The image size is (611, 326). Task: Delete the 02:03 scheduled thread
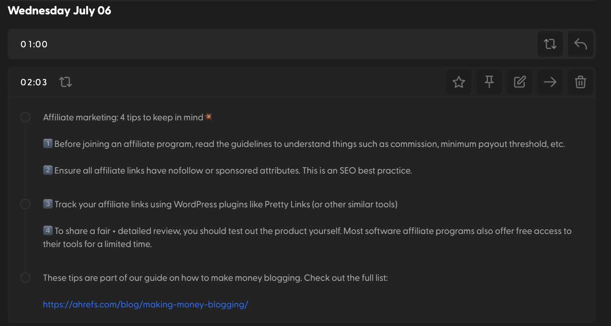[580, 81]
